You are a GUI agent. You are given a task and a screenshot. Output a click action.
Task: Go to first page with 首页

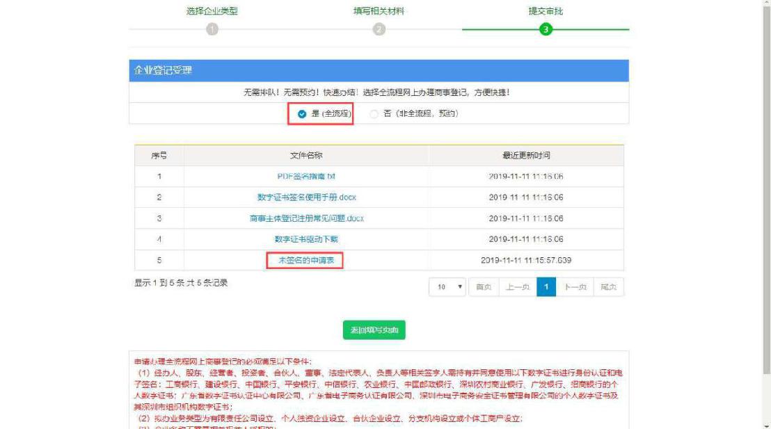click(484, 287)
